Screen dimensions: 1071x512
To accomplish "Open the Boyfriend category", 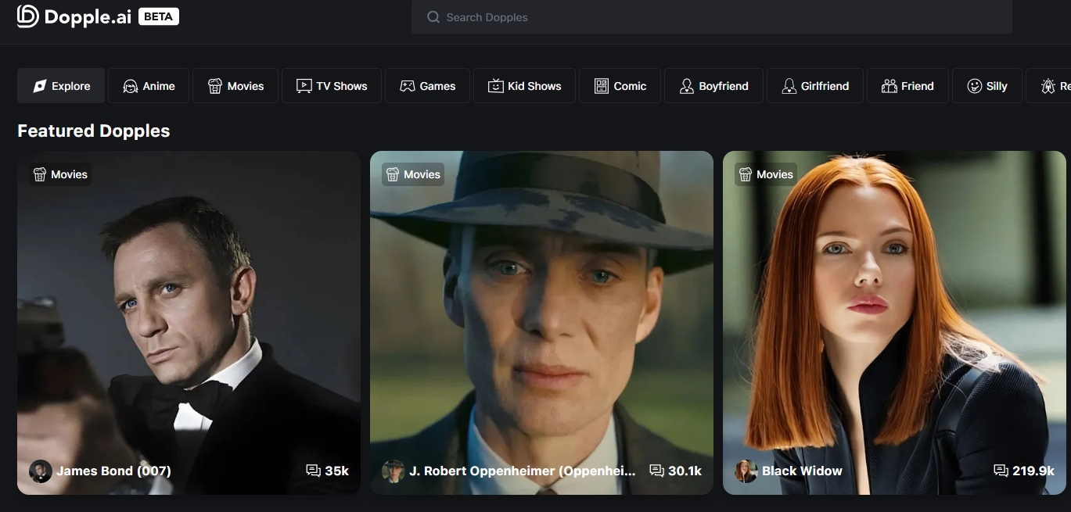I will tap(713, 86).
